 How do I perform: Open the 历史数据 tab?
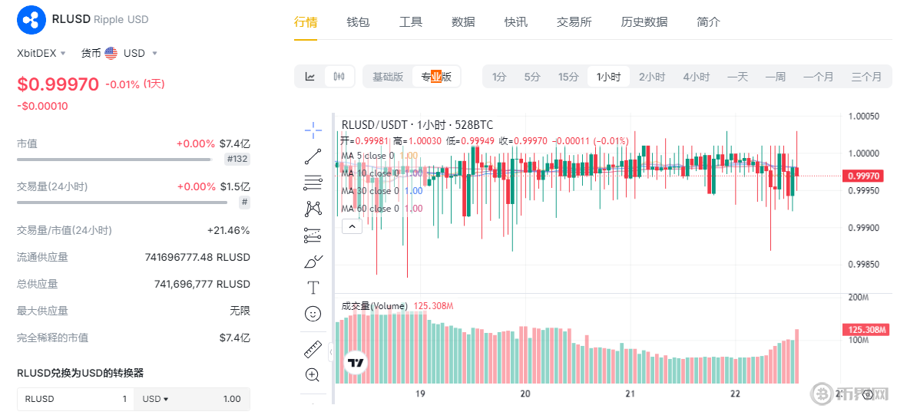[x=644, y=21]
